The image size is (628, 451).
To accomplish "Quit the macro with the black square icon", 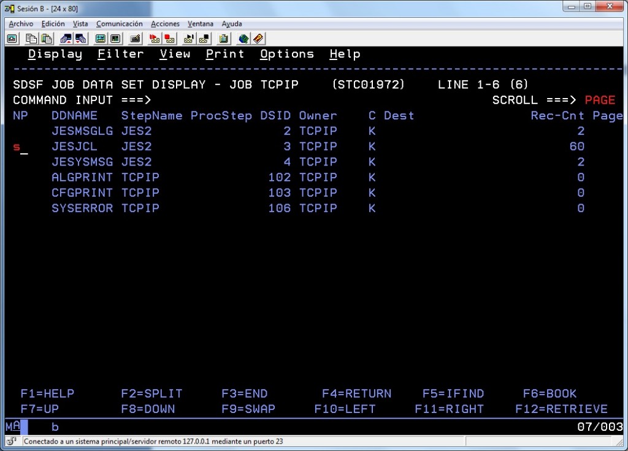I will pos(204,39).
